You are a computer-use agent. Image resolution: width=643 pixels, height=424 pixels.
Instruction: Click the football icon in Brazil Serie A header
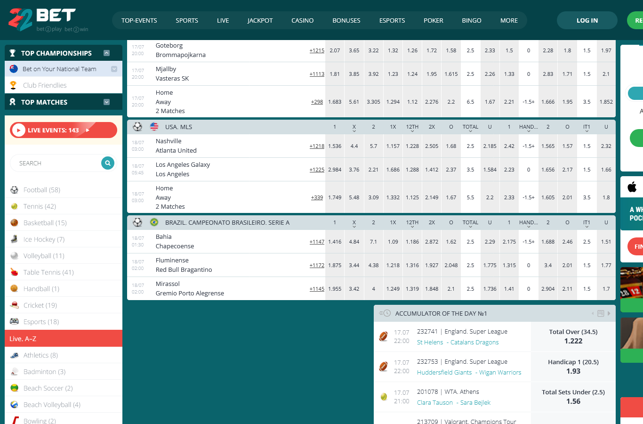pos(137,222)
